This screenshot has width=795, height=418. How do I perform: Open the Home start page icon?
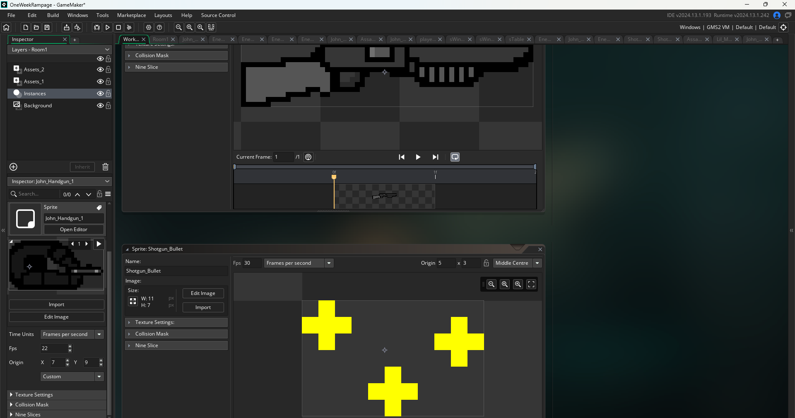pyautogui.click(x=6, y=27)
